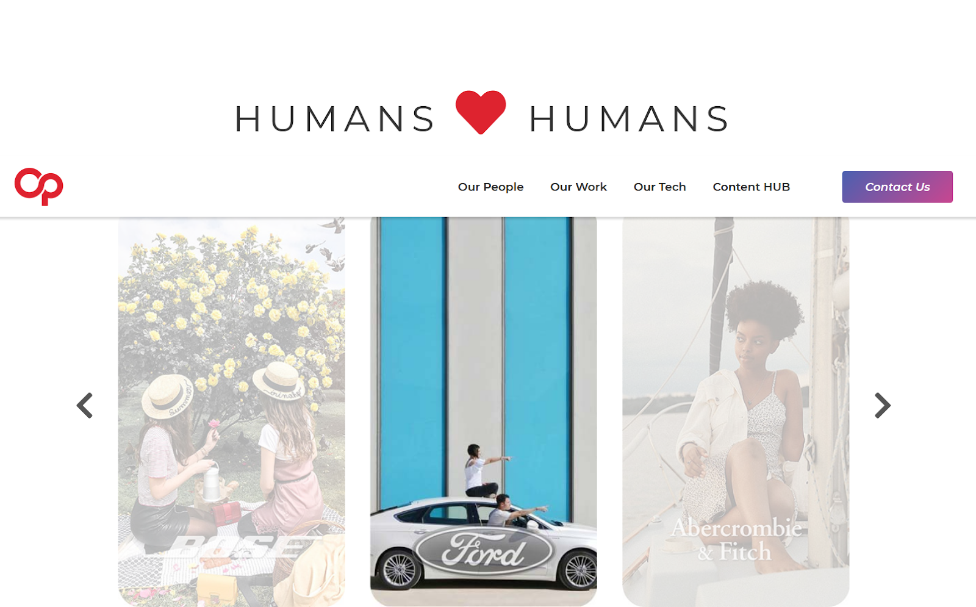Go to previous carousel slide arrow
This screenshot has width=976, height=607.
tap(85, 405)
